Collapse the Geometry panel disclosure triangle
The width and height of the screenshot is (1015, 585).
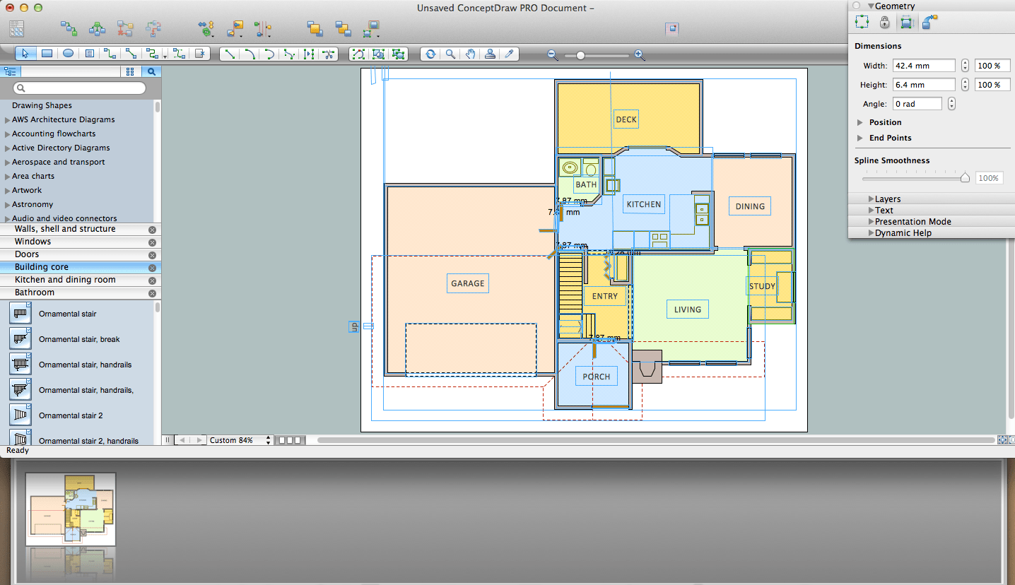click(870, 6)
